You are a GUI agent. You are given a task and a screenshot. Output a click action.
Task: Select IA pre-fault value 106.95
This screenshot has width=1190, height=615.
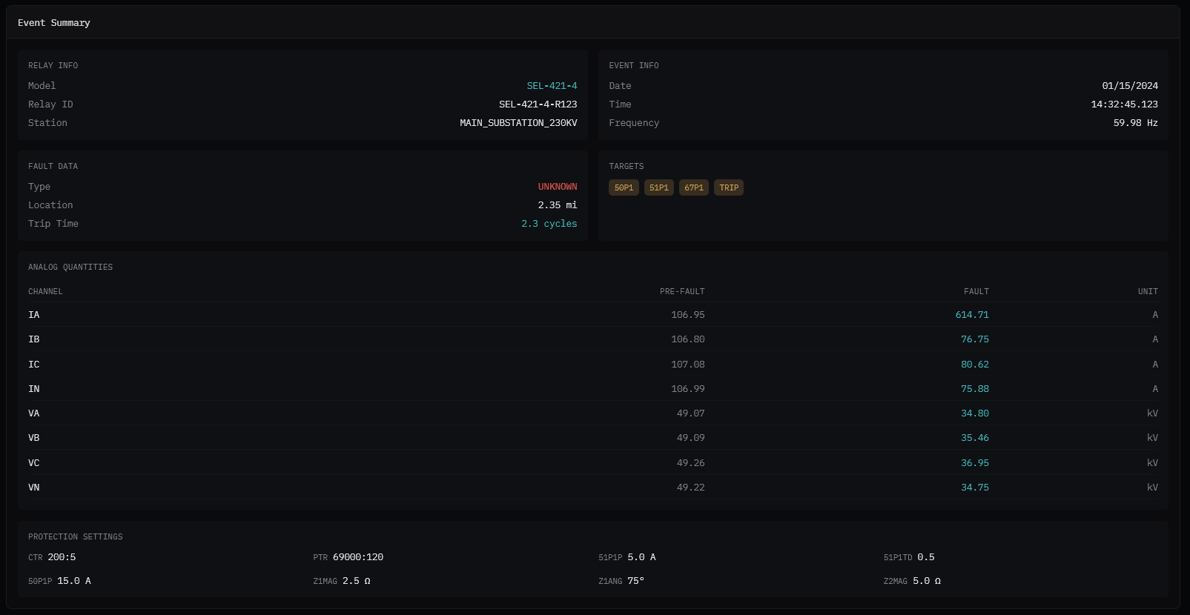(688, 315)
